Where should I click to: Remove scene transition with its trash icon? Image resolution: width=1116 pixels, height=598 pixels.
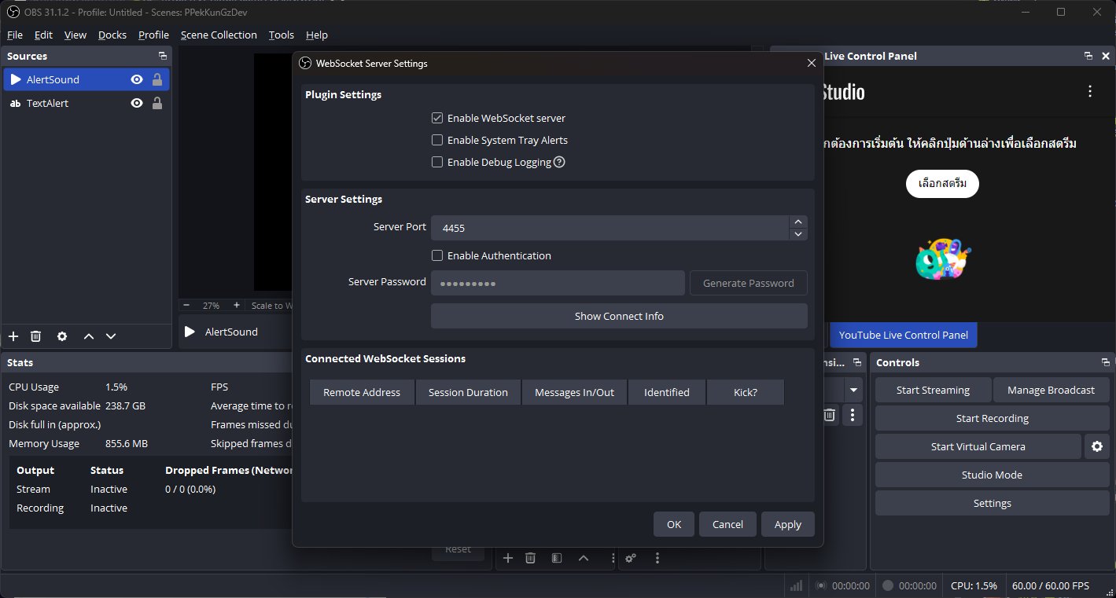(829, 415)
